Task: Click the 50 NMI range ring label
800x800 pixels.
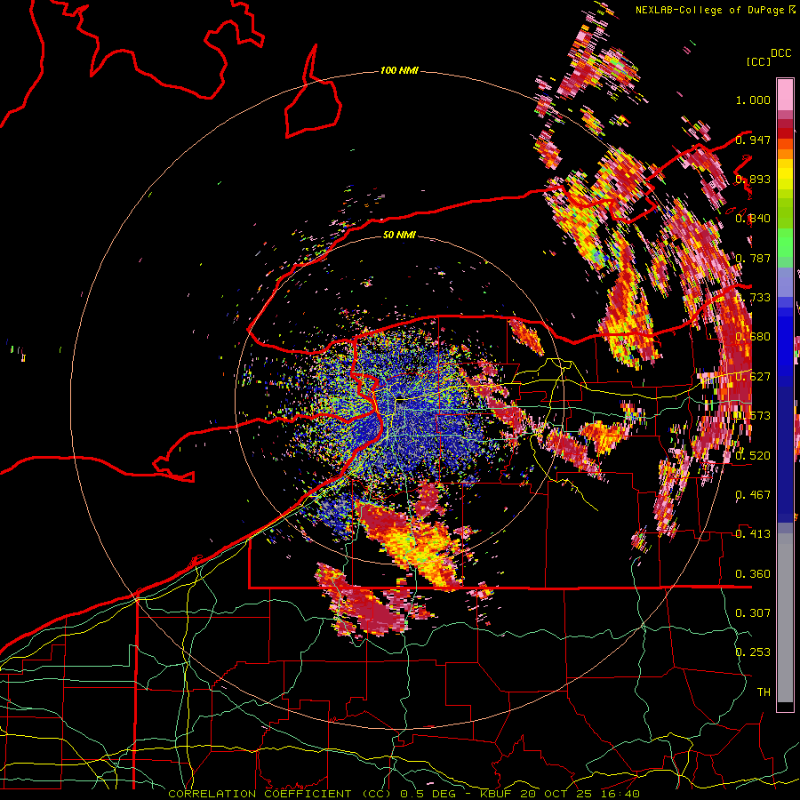Action: click(399, 235)
